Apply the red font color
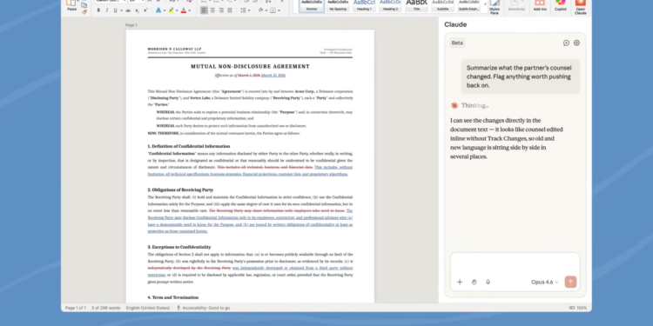Viewport: 653px width, 326px height. click(x=184, y=10)
